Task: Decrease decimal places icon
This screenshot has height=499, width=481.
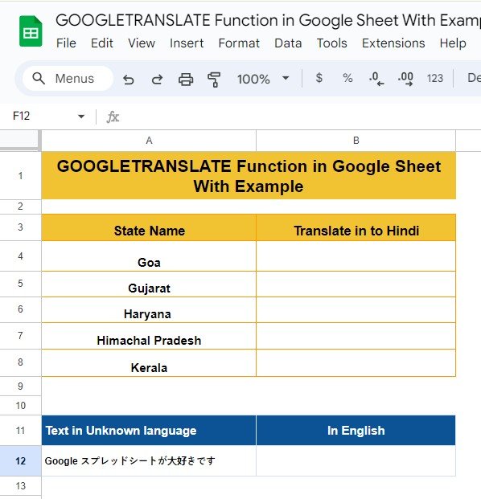Action: pos(376,79)
